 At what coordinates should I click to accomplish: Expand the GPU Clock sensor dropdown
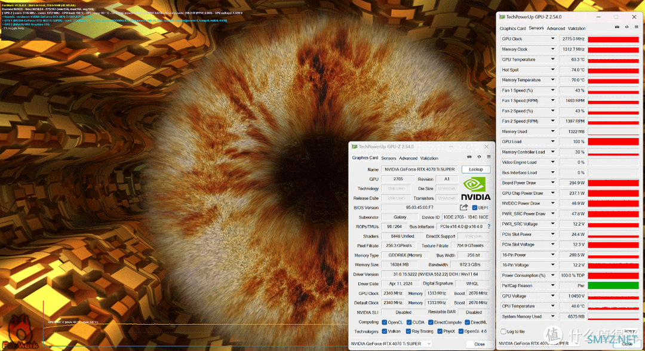(552, 39)
